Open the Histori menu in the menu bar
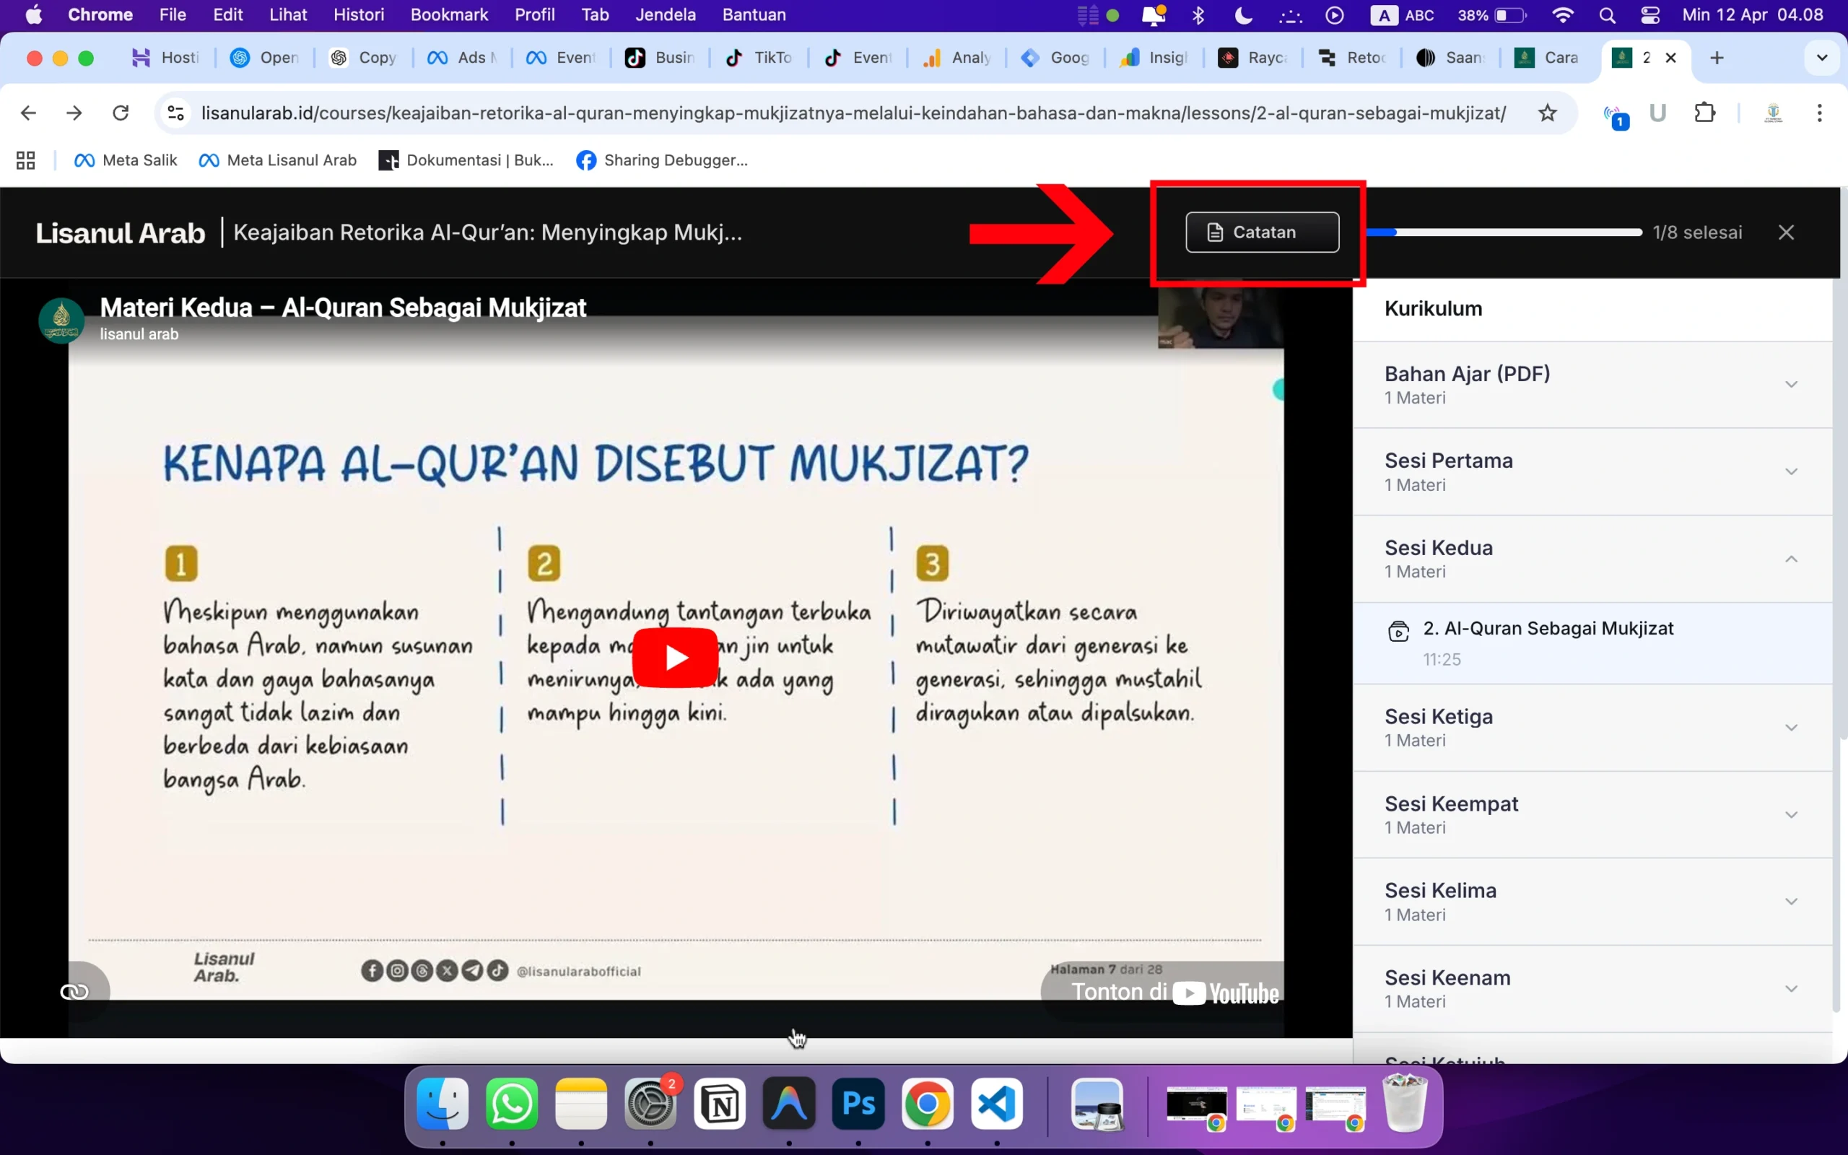Screen dimensions: 1848x1155 click(x=359, y=14)
